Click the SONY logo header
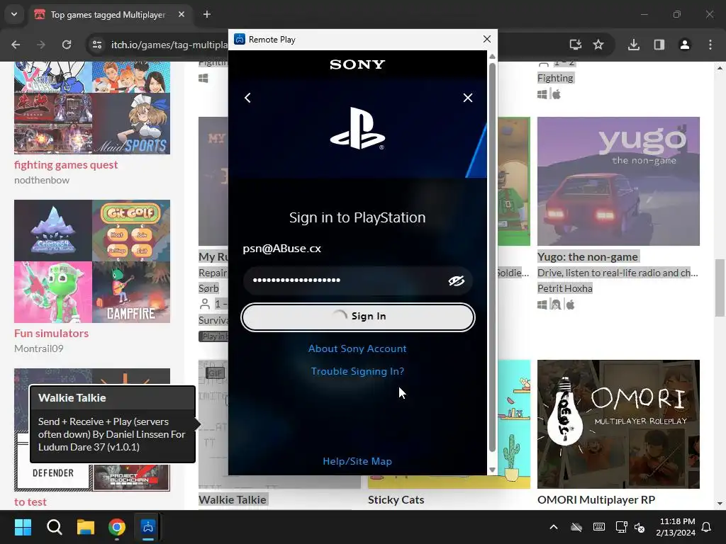Image resolution: width=726 pixels, height=544 pixels. tap(357, 64)
